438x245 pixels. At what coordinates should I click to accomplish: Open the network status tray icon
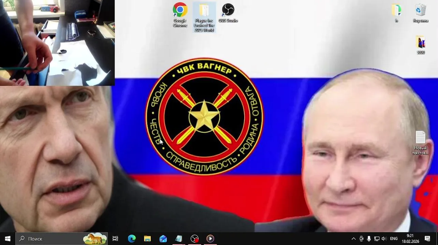pyautogui.click(x=377, y=239)
